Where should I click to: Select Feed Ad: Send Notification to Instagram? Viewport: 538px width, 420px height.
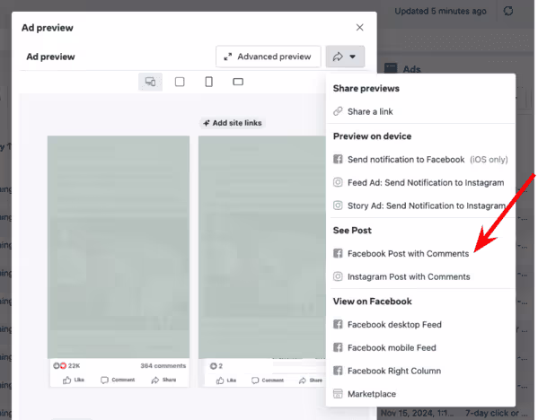click(426, 183)
